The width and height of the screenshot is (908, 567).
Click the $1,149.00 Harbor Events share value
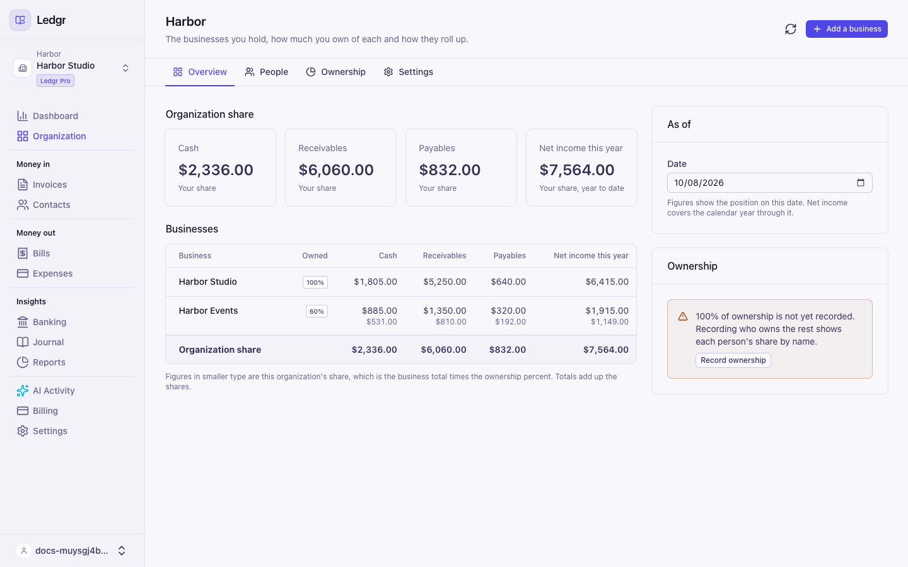(610, 322)
